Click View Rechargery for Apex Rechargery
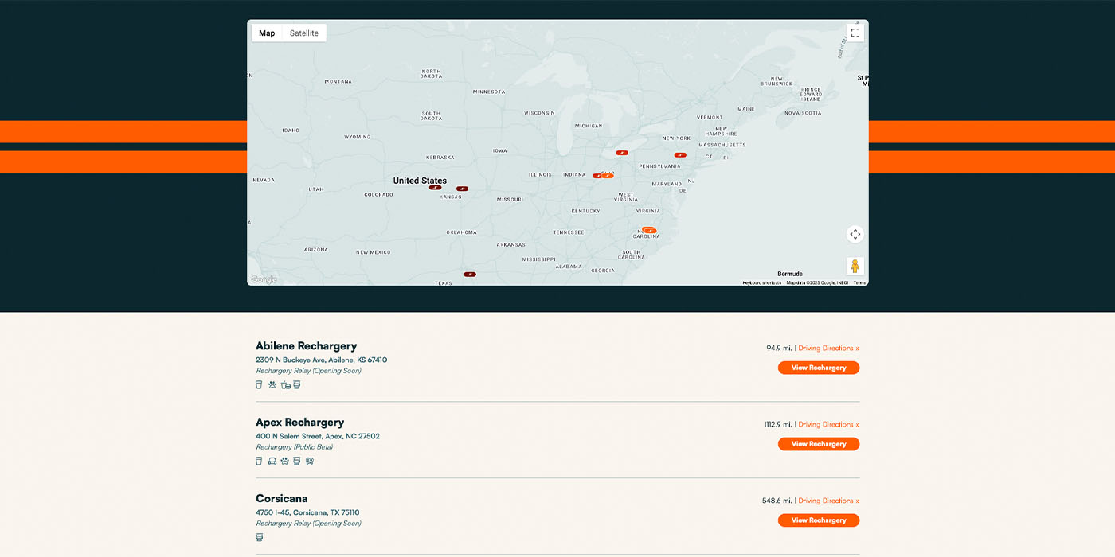The width and height of the screenshot is (1115, 557). coord(819,444)
